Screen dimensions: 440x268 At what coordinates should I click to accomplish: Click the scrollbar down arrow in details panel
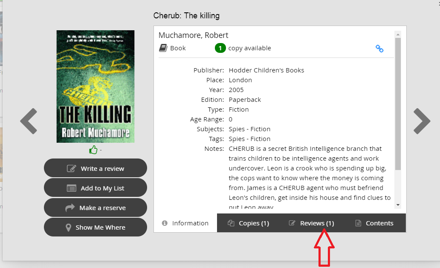[398, 205]
